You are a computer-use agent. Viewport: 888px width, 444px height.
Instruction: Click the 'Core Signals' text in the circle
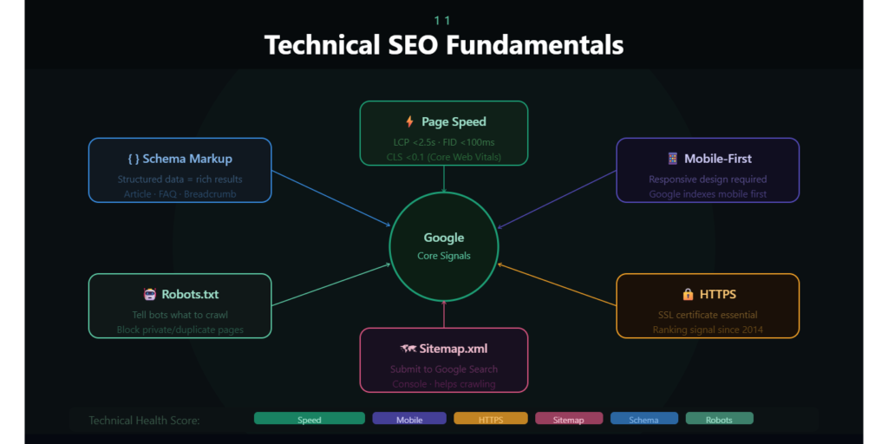tap(444, 256)
